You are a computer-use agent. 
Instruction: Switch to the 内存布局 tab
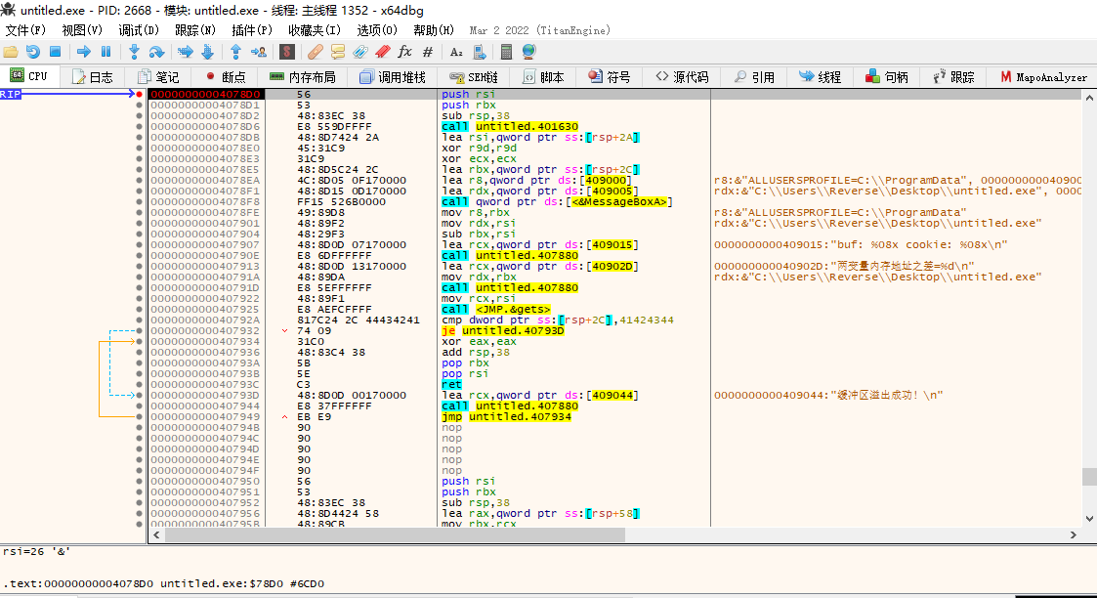pyautogui.click(x=302, y=77)
